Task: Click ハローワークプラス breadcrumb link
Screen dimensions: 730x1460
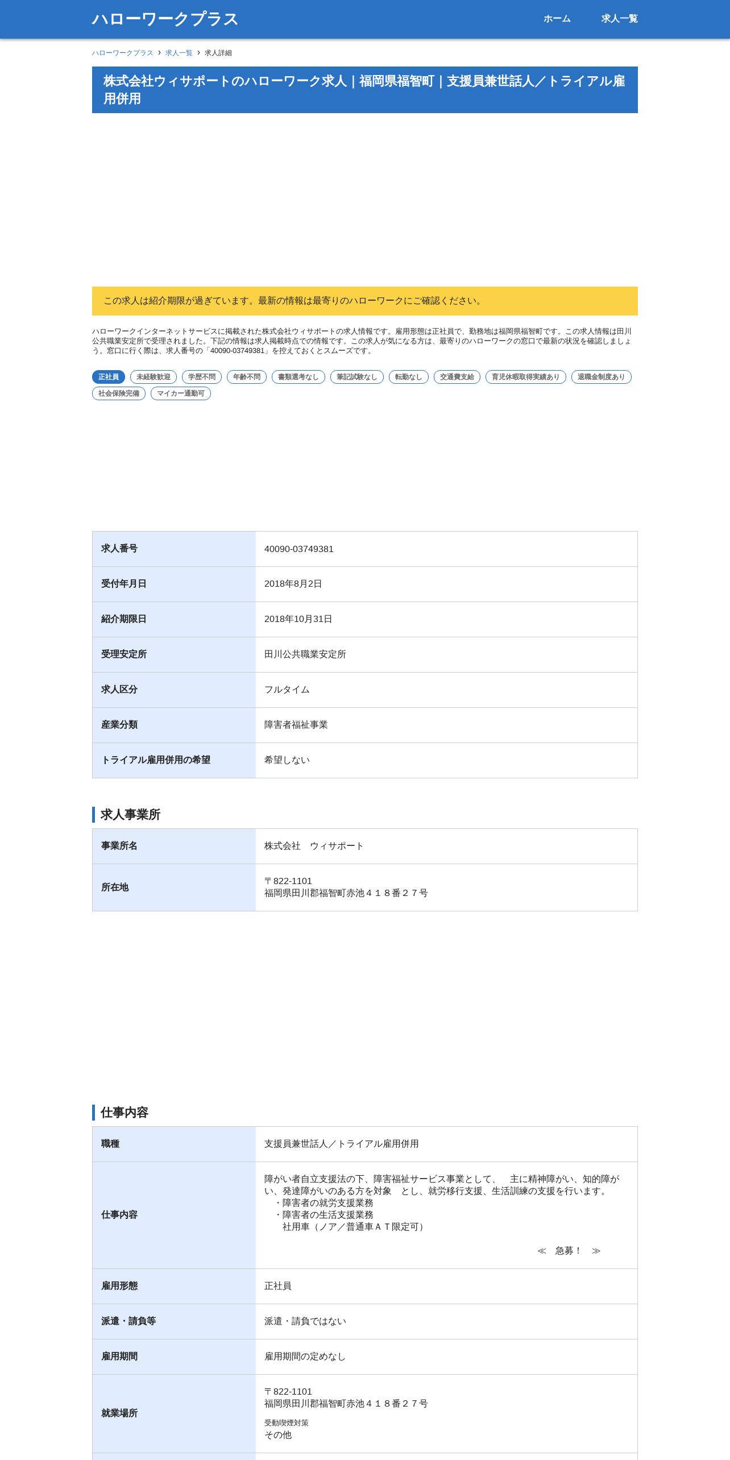Action: coord(123,53)
